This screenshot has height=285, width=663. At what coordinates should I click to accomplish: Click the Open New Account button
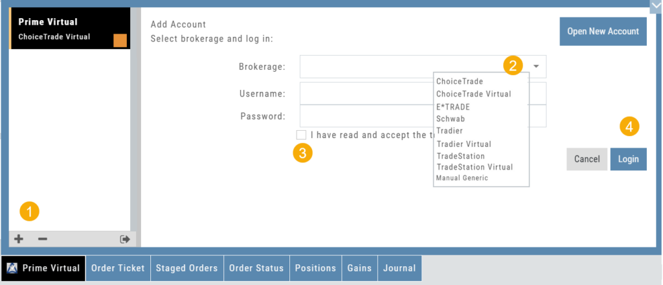[603, 31]
